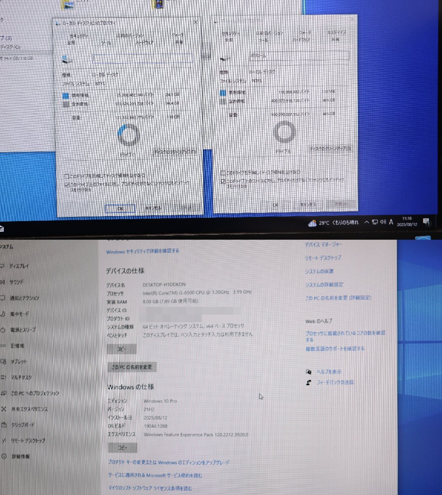Click the drive E usage donut chart
Screen dimensions: 442x495
tap(284, 133)
